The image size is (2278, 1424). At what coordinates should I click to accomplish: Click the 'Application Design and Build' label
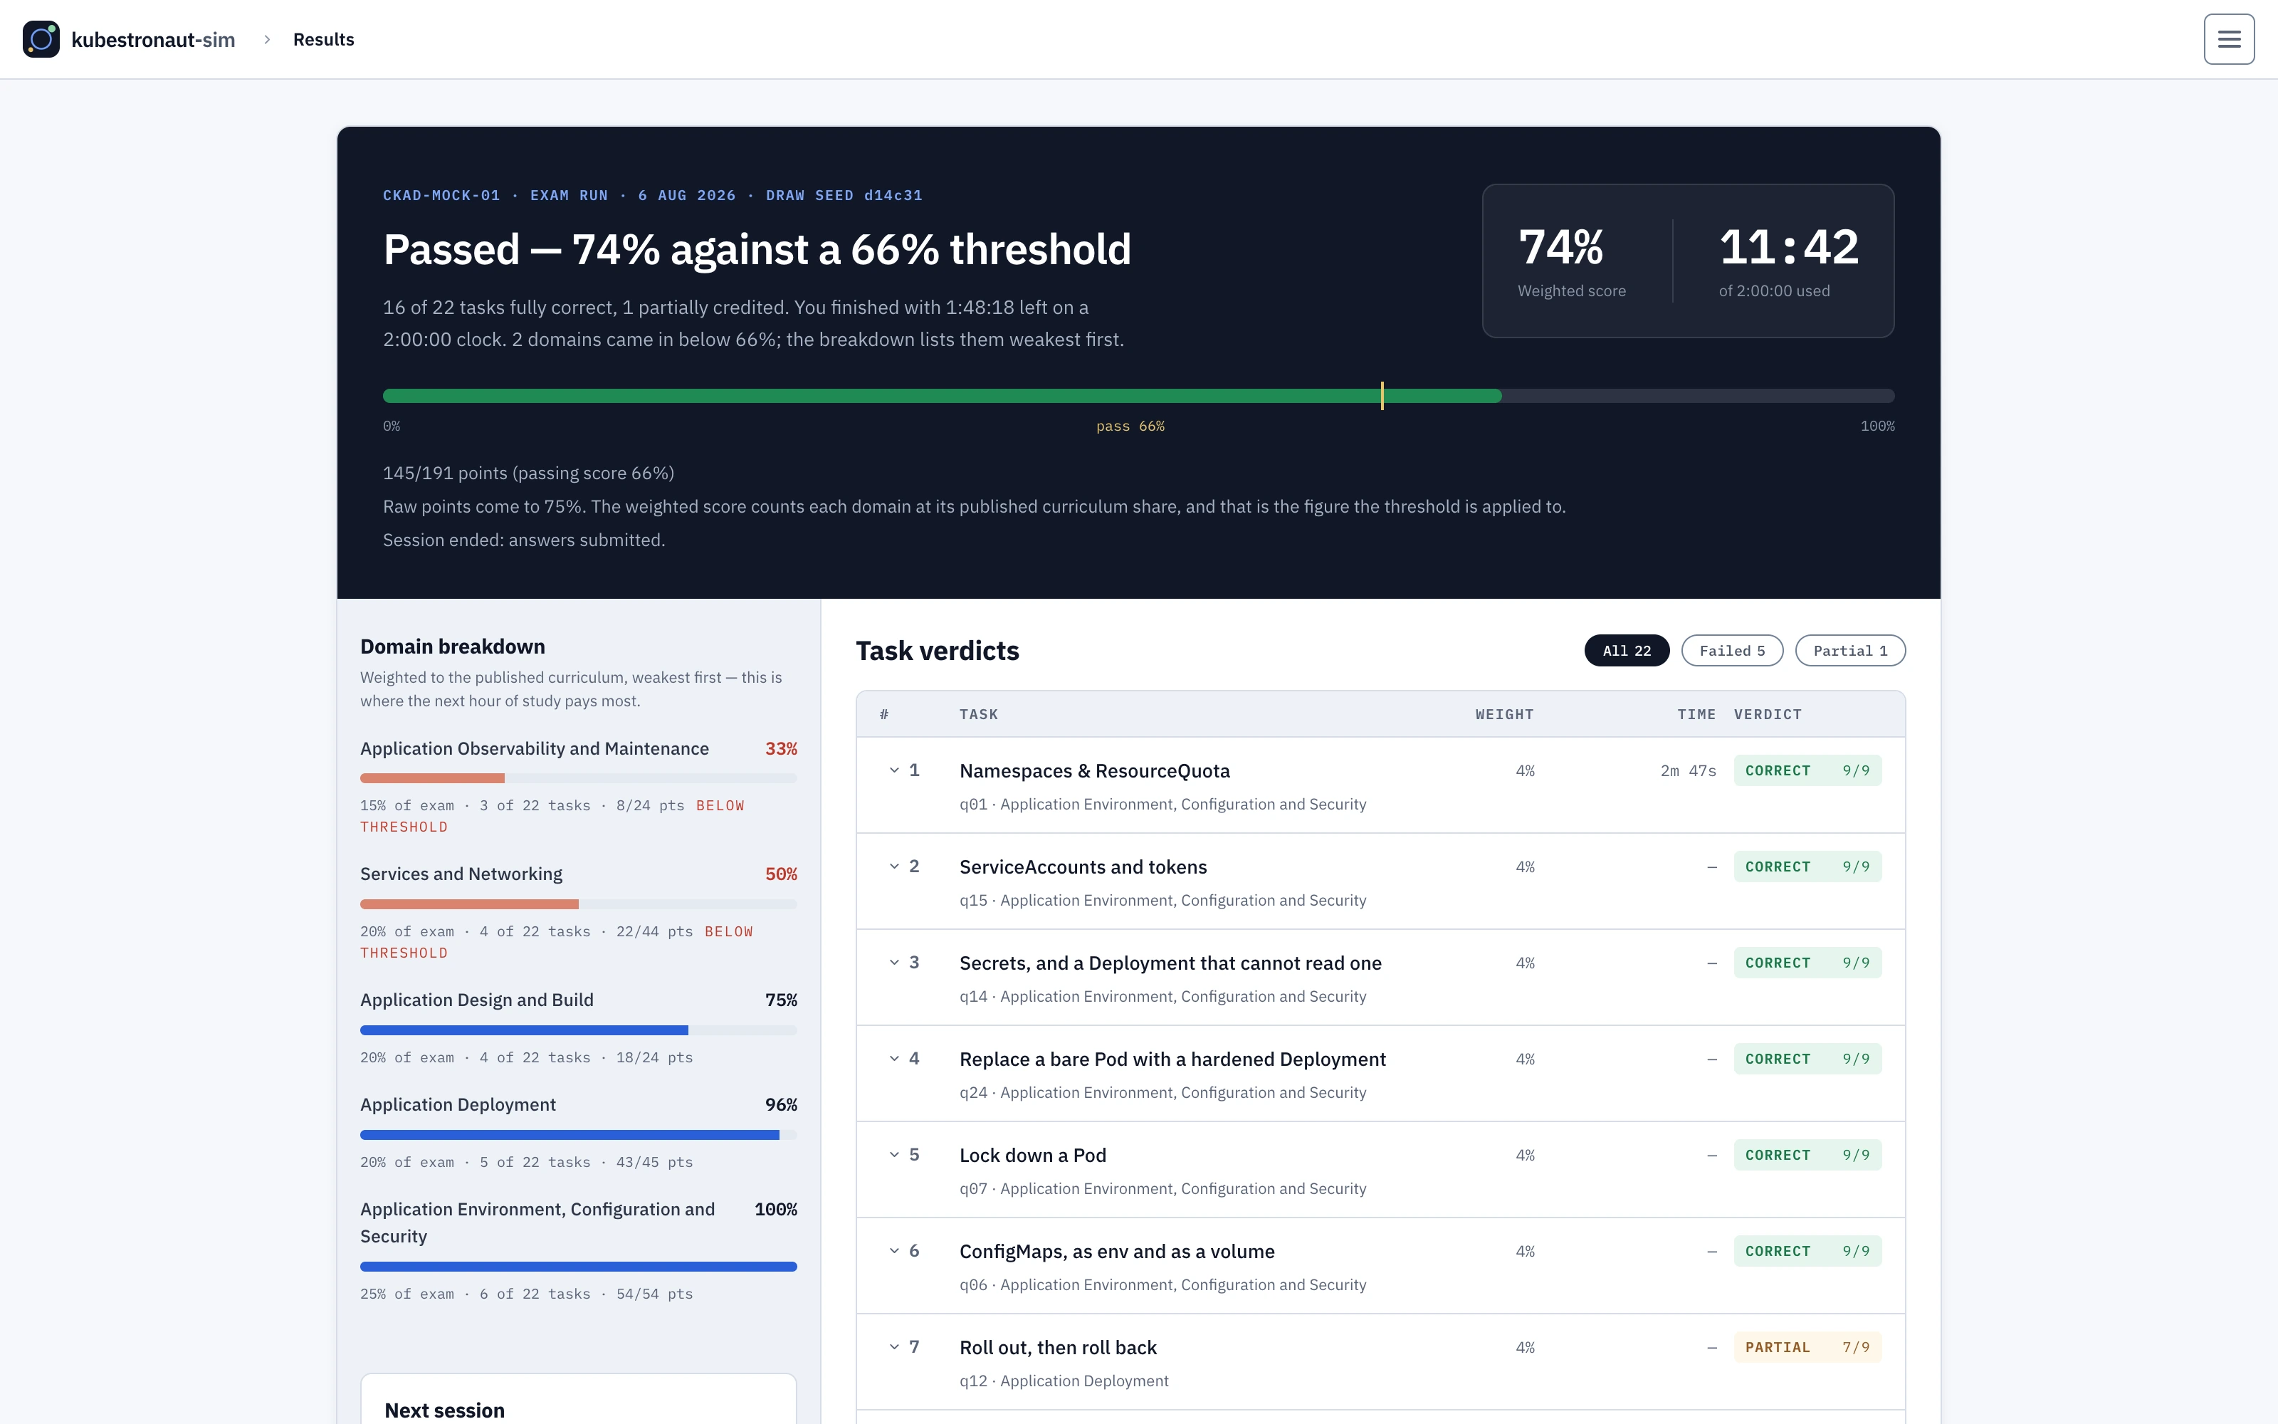[476, 999]
